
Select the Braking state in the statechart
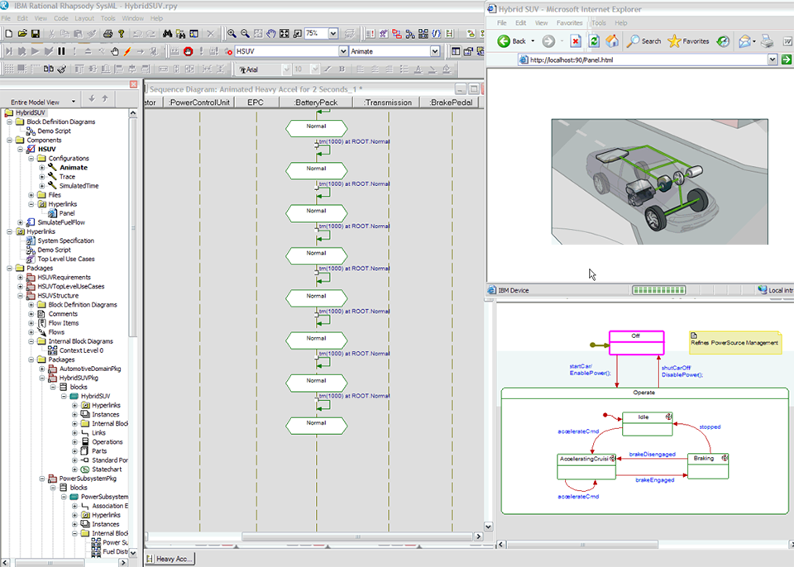click(x=708, y=466)
